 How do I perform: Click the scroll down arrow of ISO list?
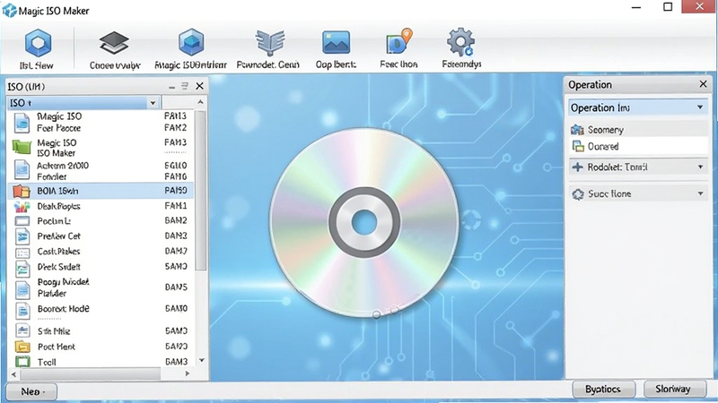[x=201, y=361]
